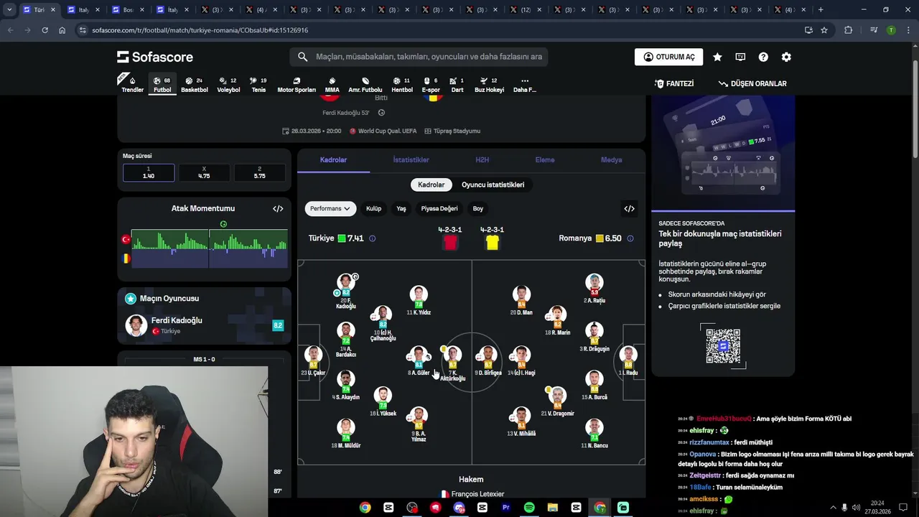Open embed code for Atak Momentumu
Image resolution: width=919 pixels, height=517 pixels.
point(278,208)
